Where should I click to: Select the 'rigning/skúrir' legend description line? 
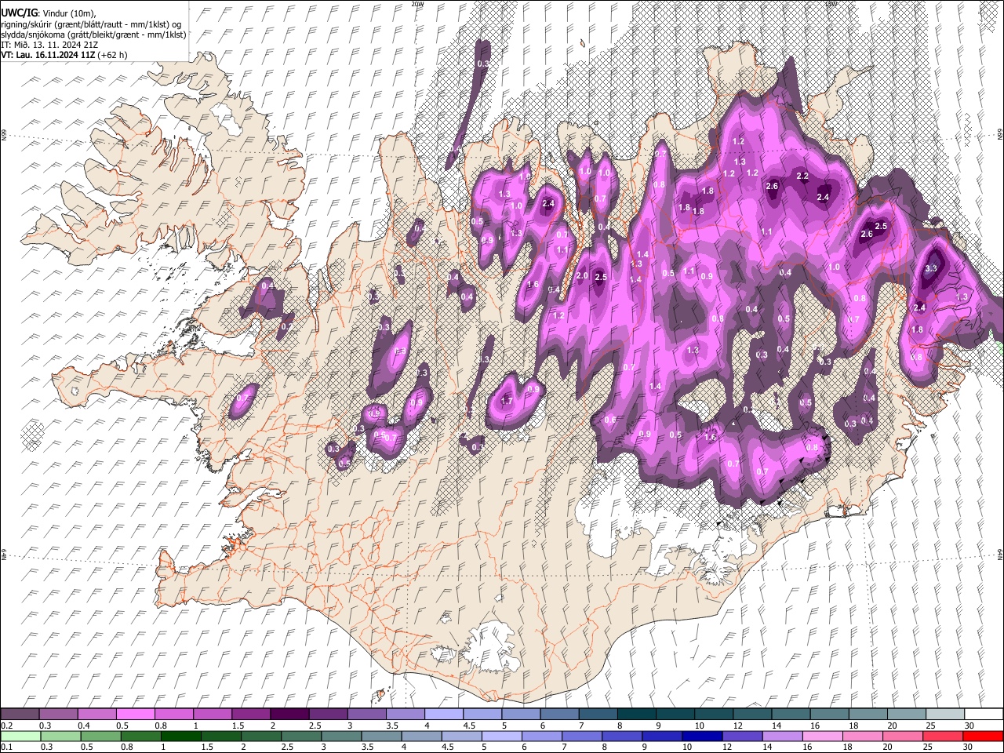pos(91,24)
